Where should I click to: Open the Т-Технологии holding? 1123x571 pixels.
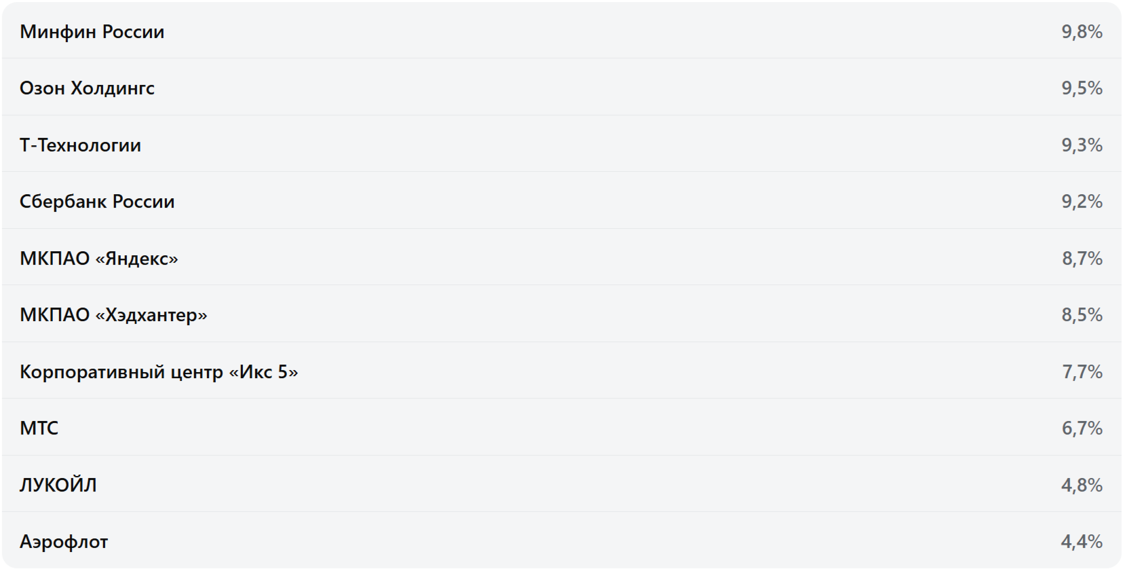tap(80, 145)
